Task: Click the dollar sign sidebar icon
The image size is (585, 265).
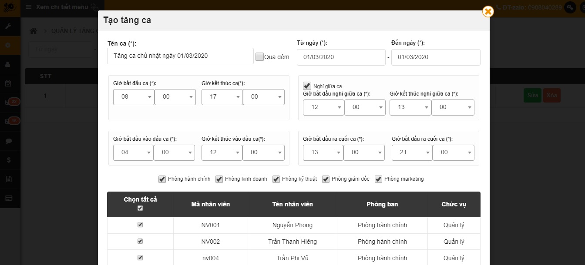Action: [x=8, y=160]
